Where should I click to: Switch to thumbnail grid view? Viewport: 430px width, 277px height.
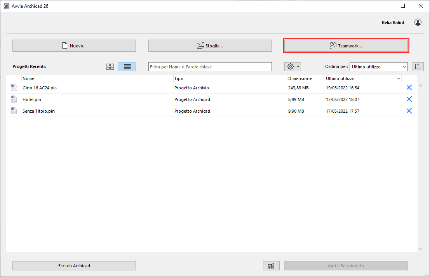(110, 67)
